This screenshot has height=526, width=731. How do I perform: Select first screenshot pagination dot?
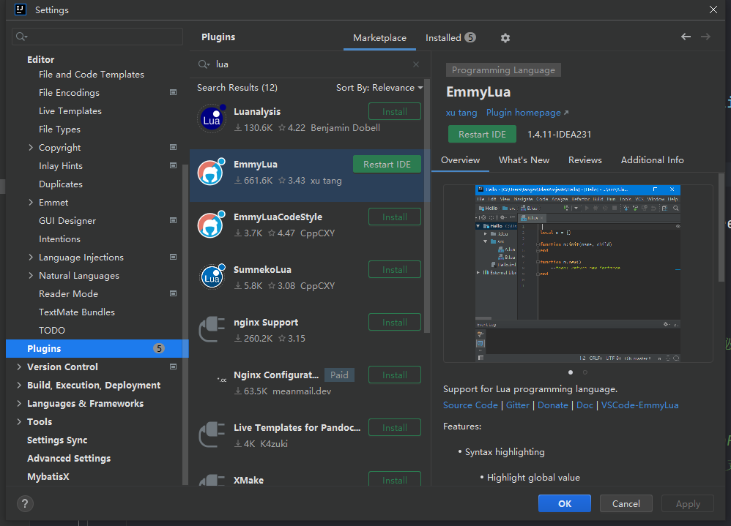pos(571,372)
